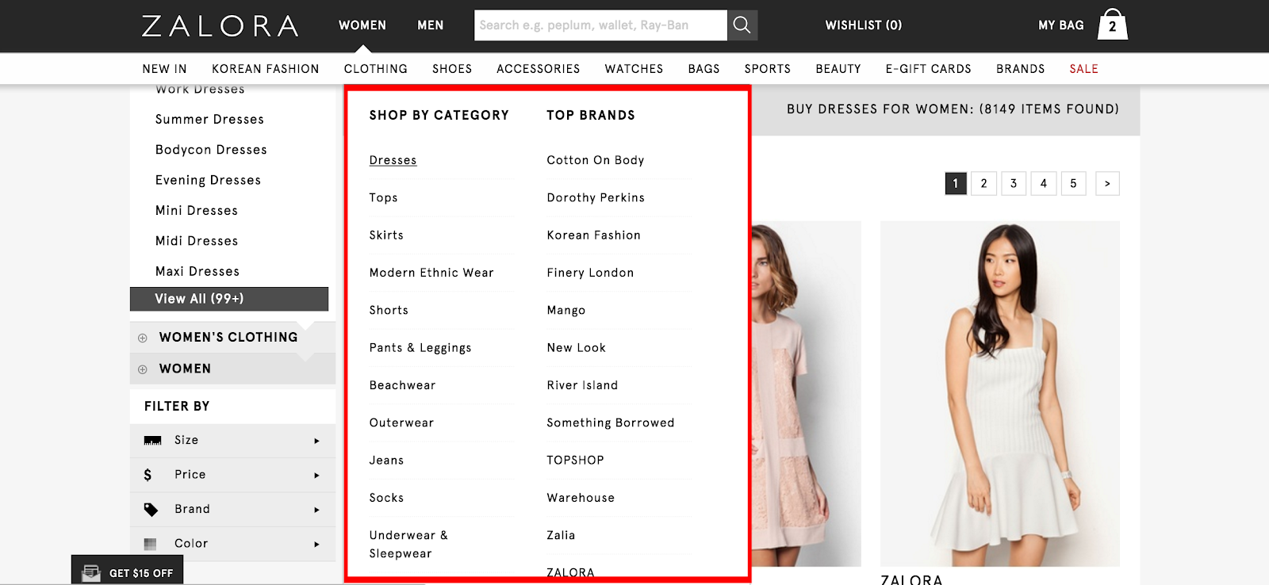The width and height of the screenshot is (1269, 585).
Task: Expand the Women's Clothing plus icon
Action: pyautogui.click(x=143, y=338)
